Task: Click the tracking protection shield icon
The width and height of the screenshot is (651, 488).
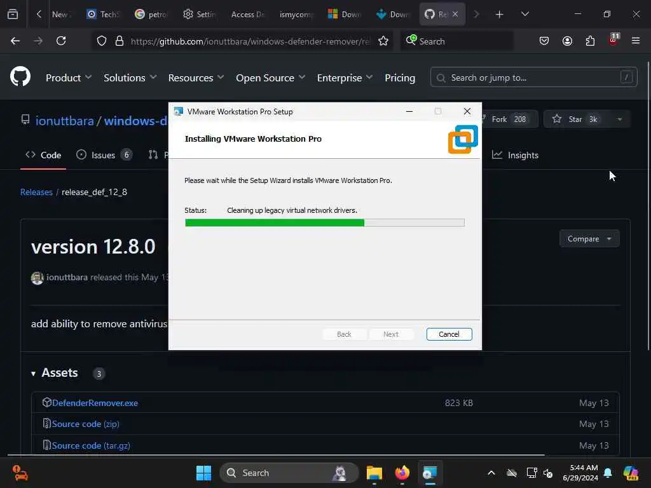Action: pos(102,41)
